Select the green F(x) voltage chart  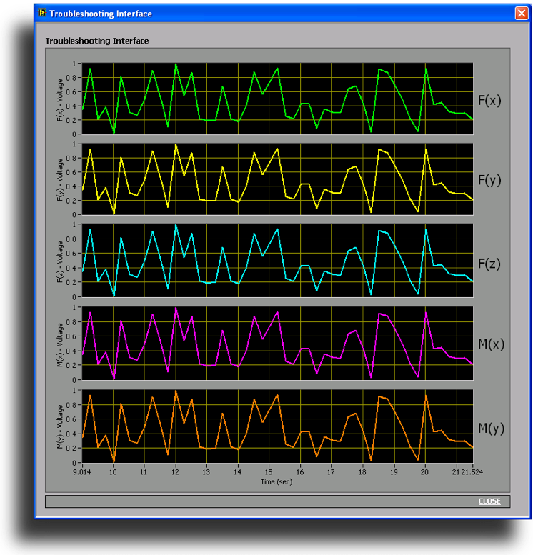(x=277, y=98)
